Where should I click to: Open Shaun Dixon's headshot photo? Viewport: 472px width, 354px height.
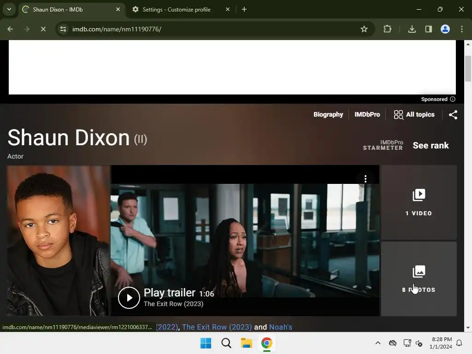coord(59,240)
